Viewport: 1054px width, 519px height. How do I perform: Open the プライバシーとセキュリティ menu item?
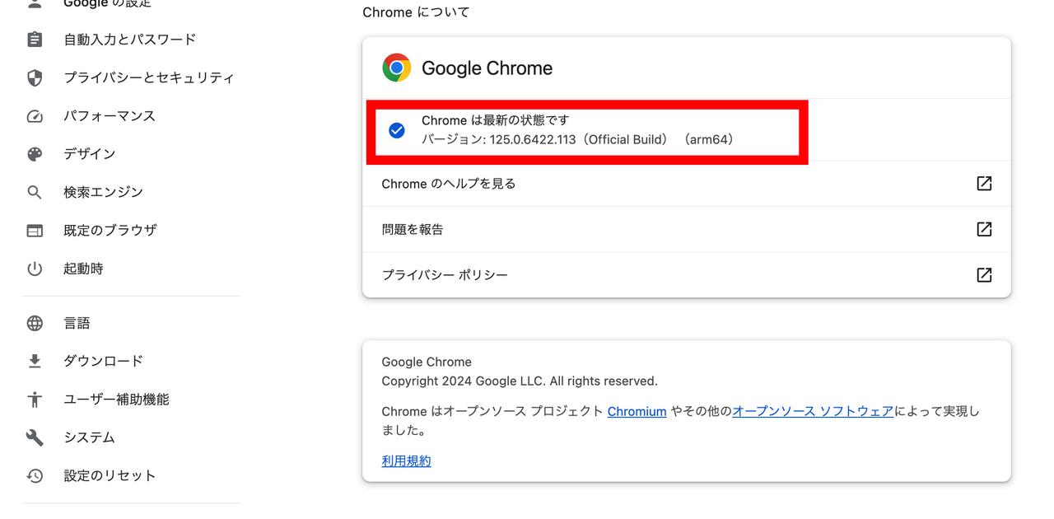pos(149,77)
